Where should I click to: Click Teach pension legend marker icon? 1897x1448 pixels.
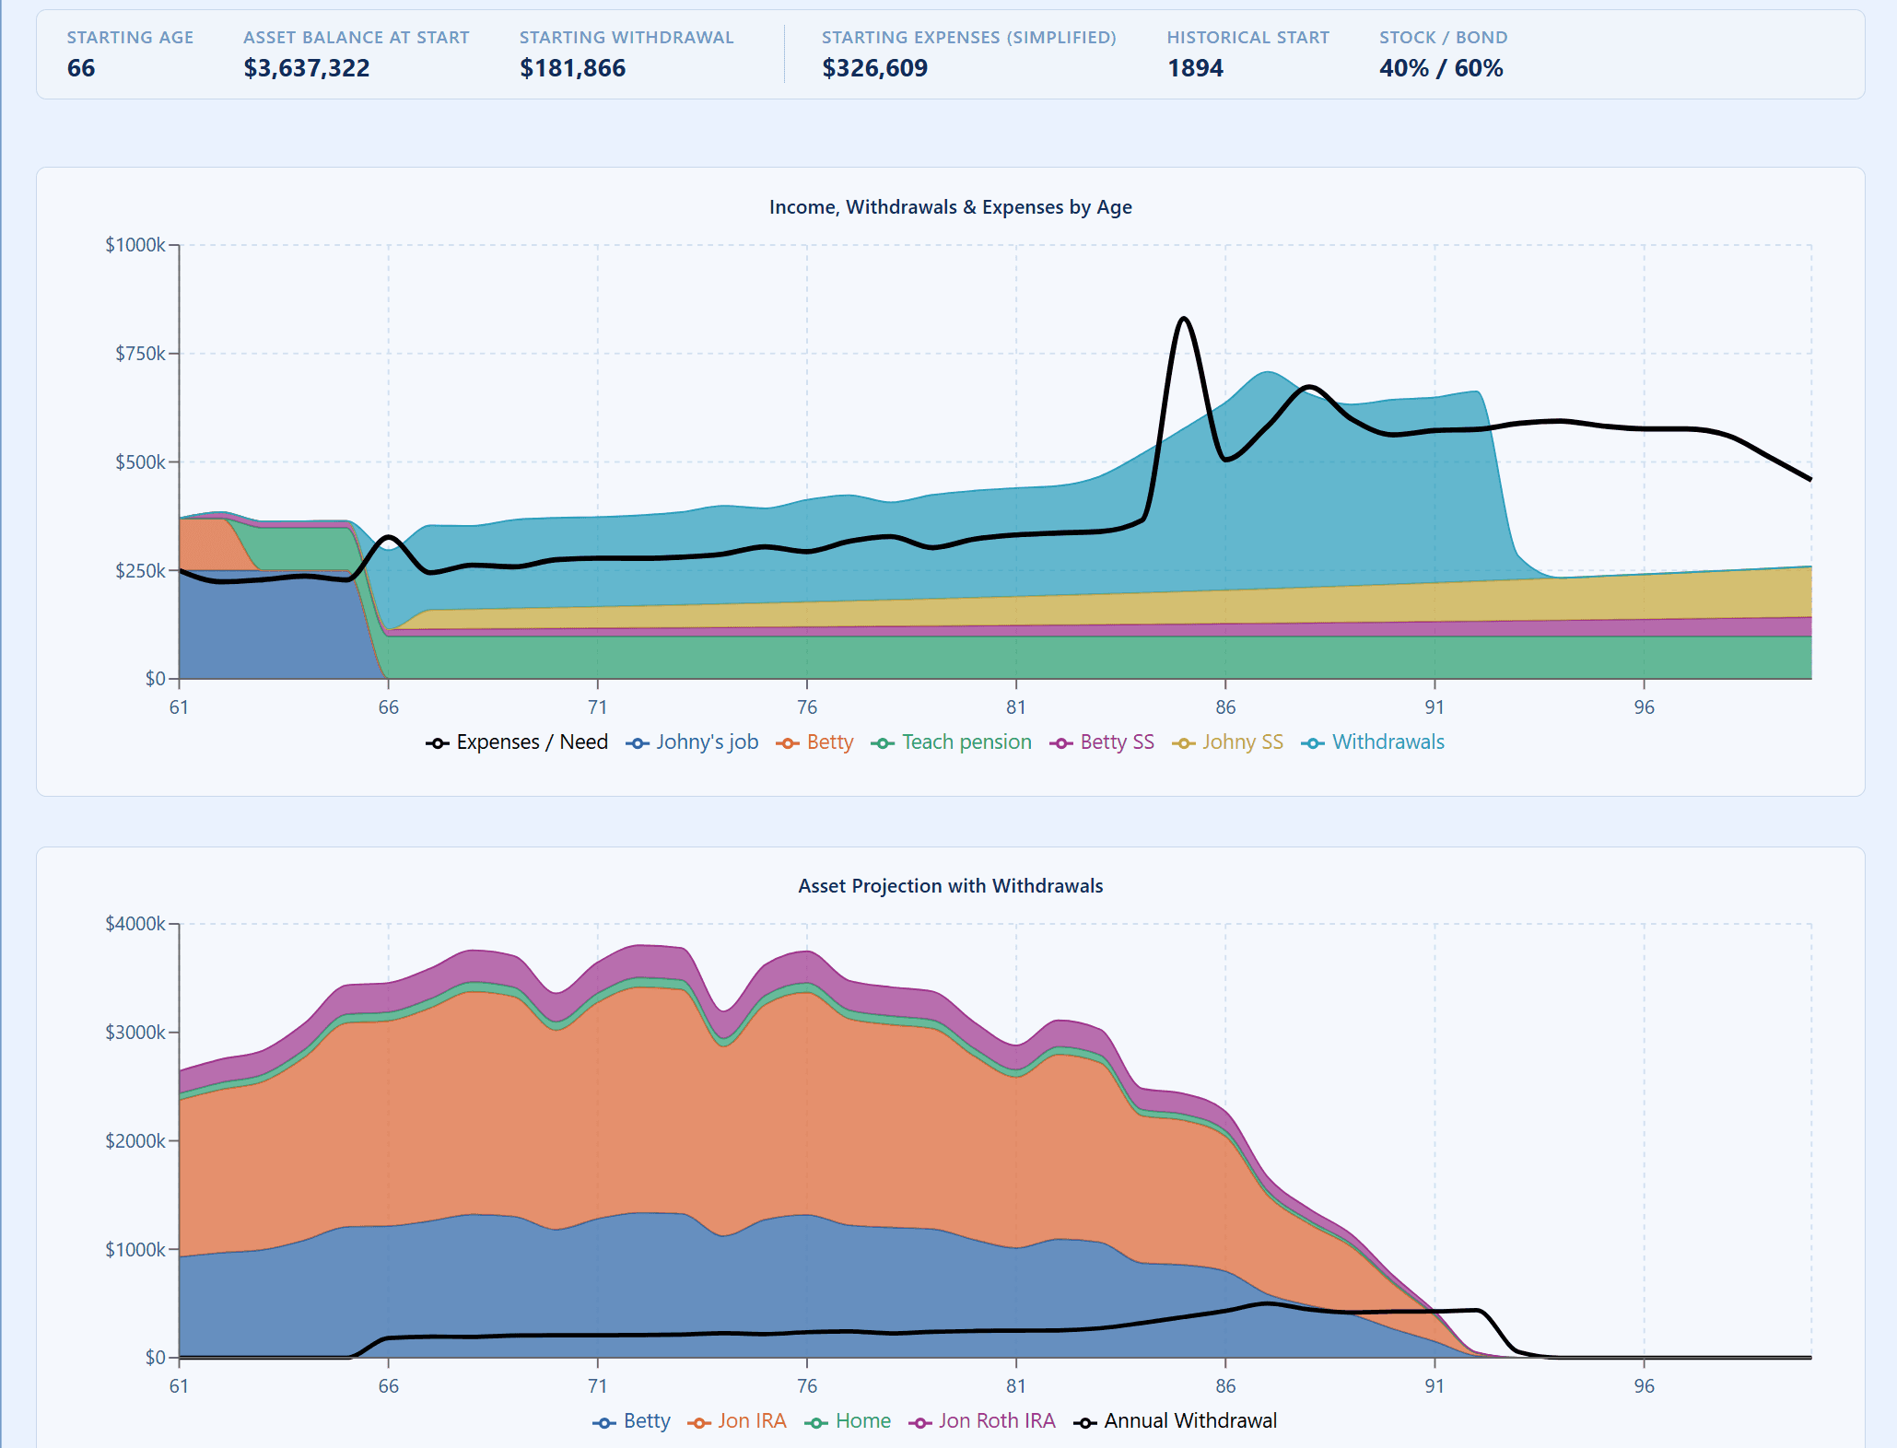coord(883,743)
